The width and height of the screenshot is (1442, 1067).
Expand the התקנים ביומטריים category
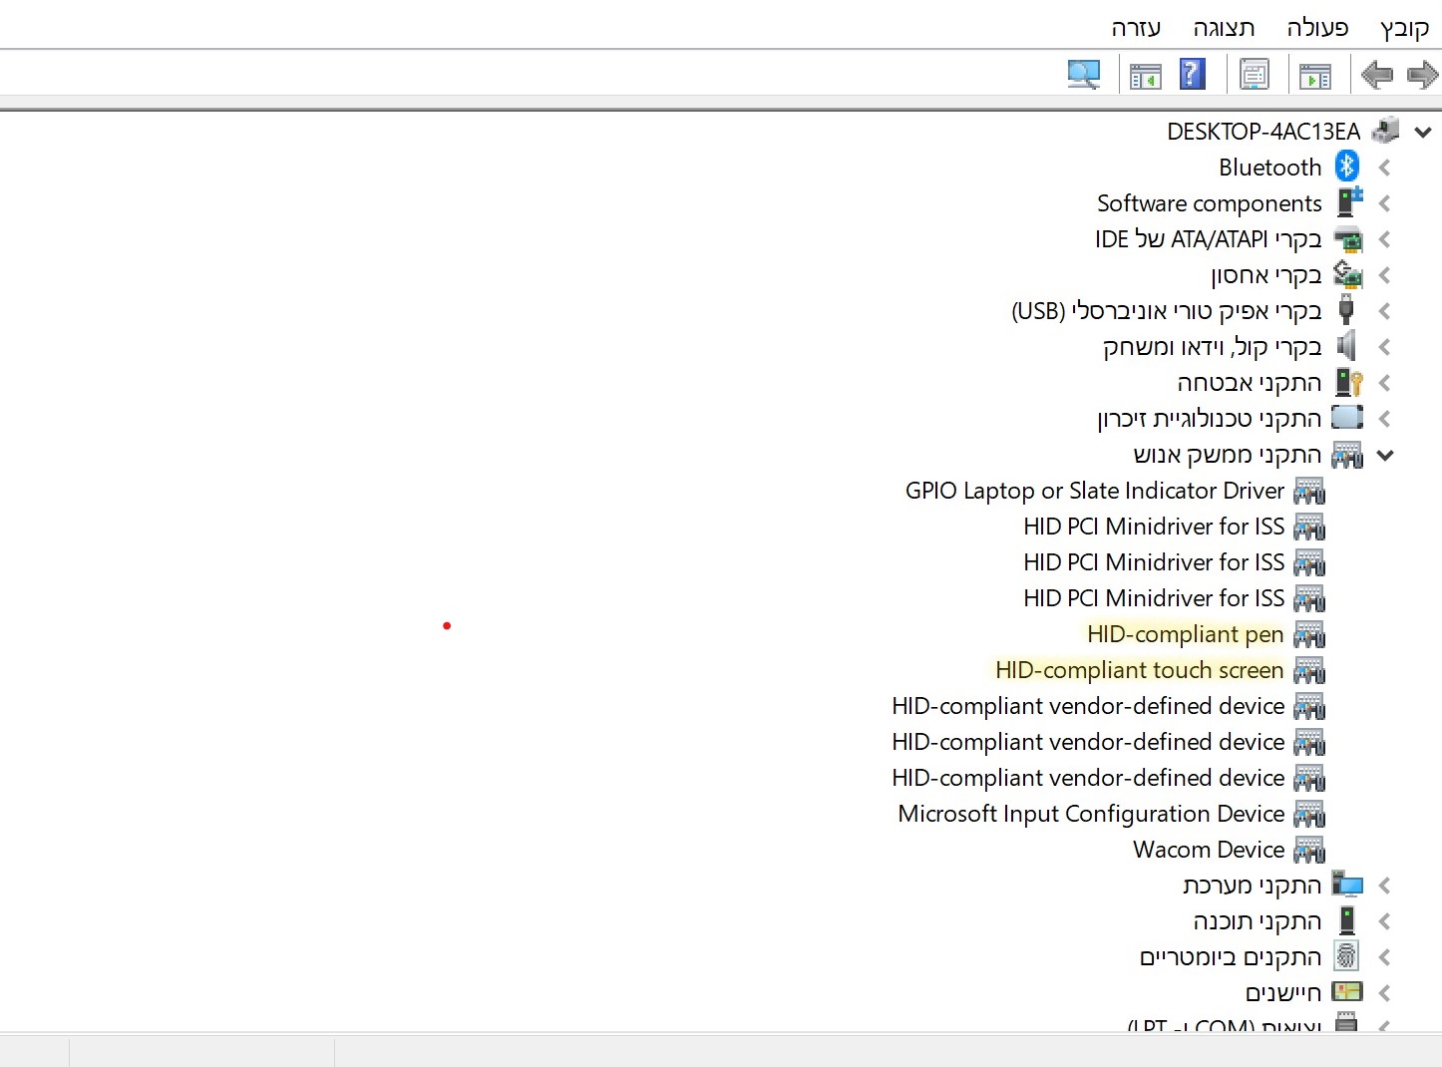[x=1384, y=957]
